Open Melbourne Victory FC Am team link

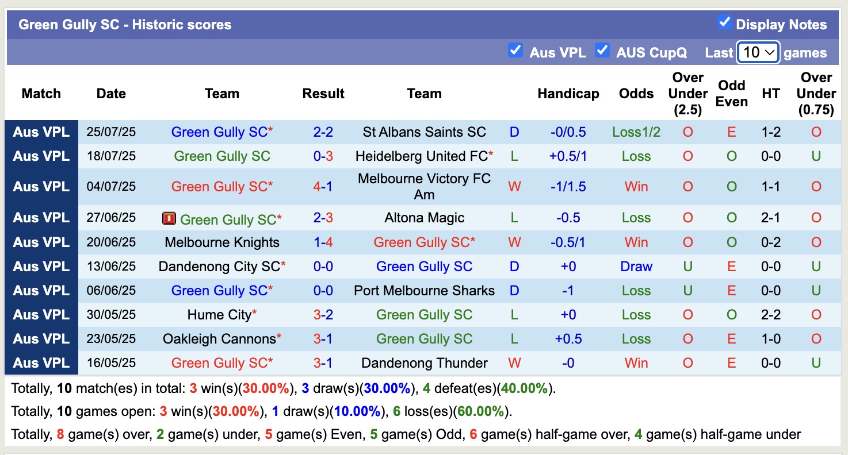[424, 186]
